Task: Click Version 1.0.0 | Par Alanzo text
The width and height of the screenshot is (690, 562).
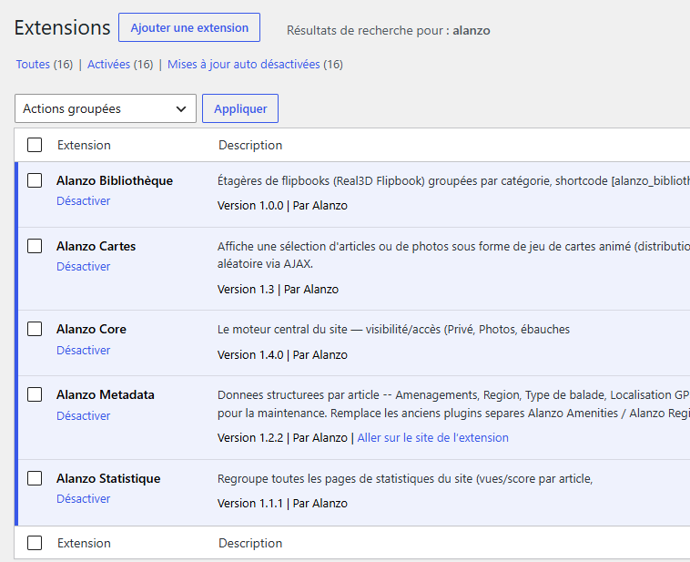Action: coord(282,206)
